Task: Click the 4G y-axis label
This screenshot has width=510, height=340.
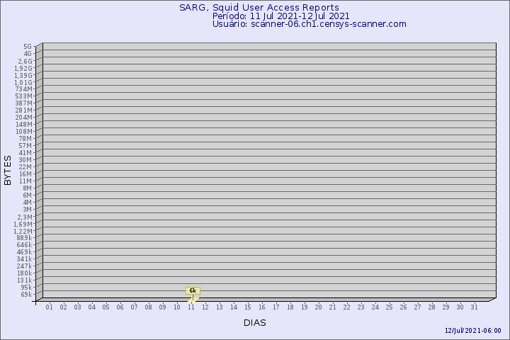Action: pyautogui.click(x=28, y=54)
